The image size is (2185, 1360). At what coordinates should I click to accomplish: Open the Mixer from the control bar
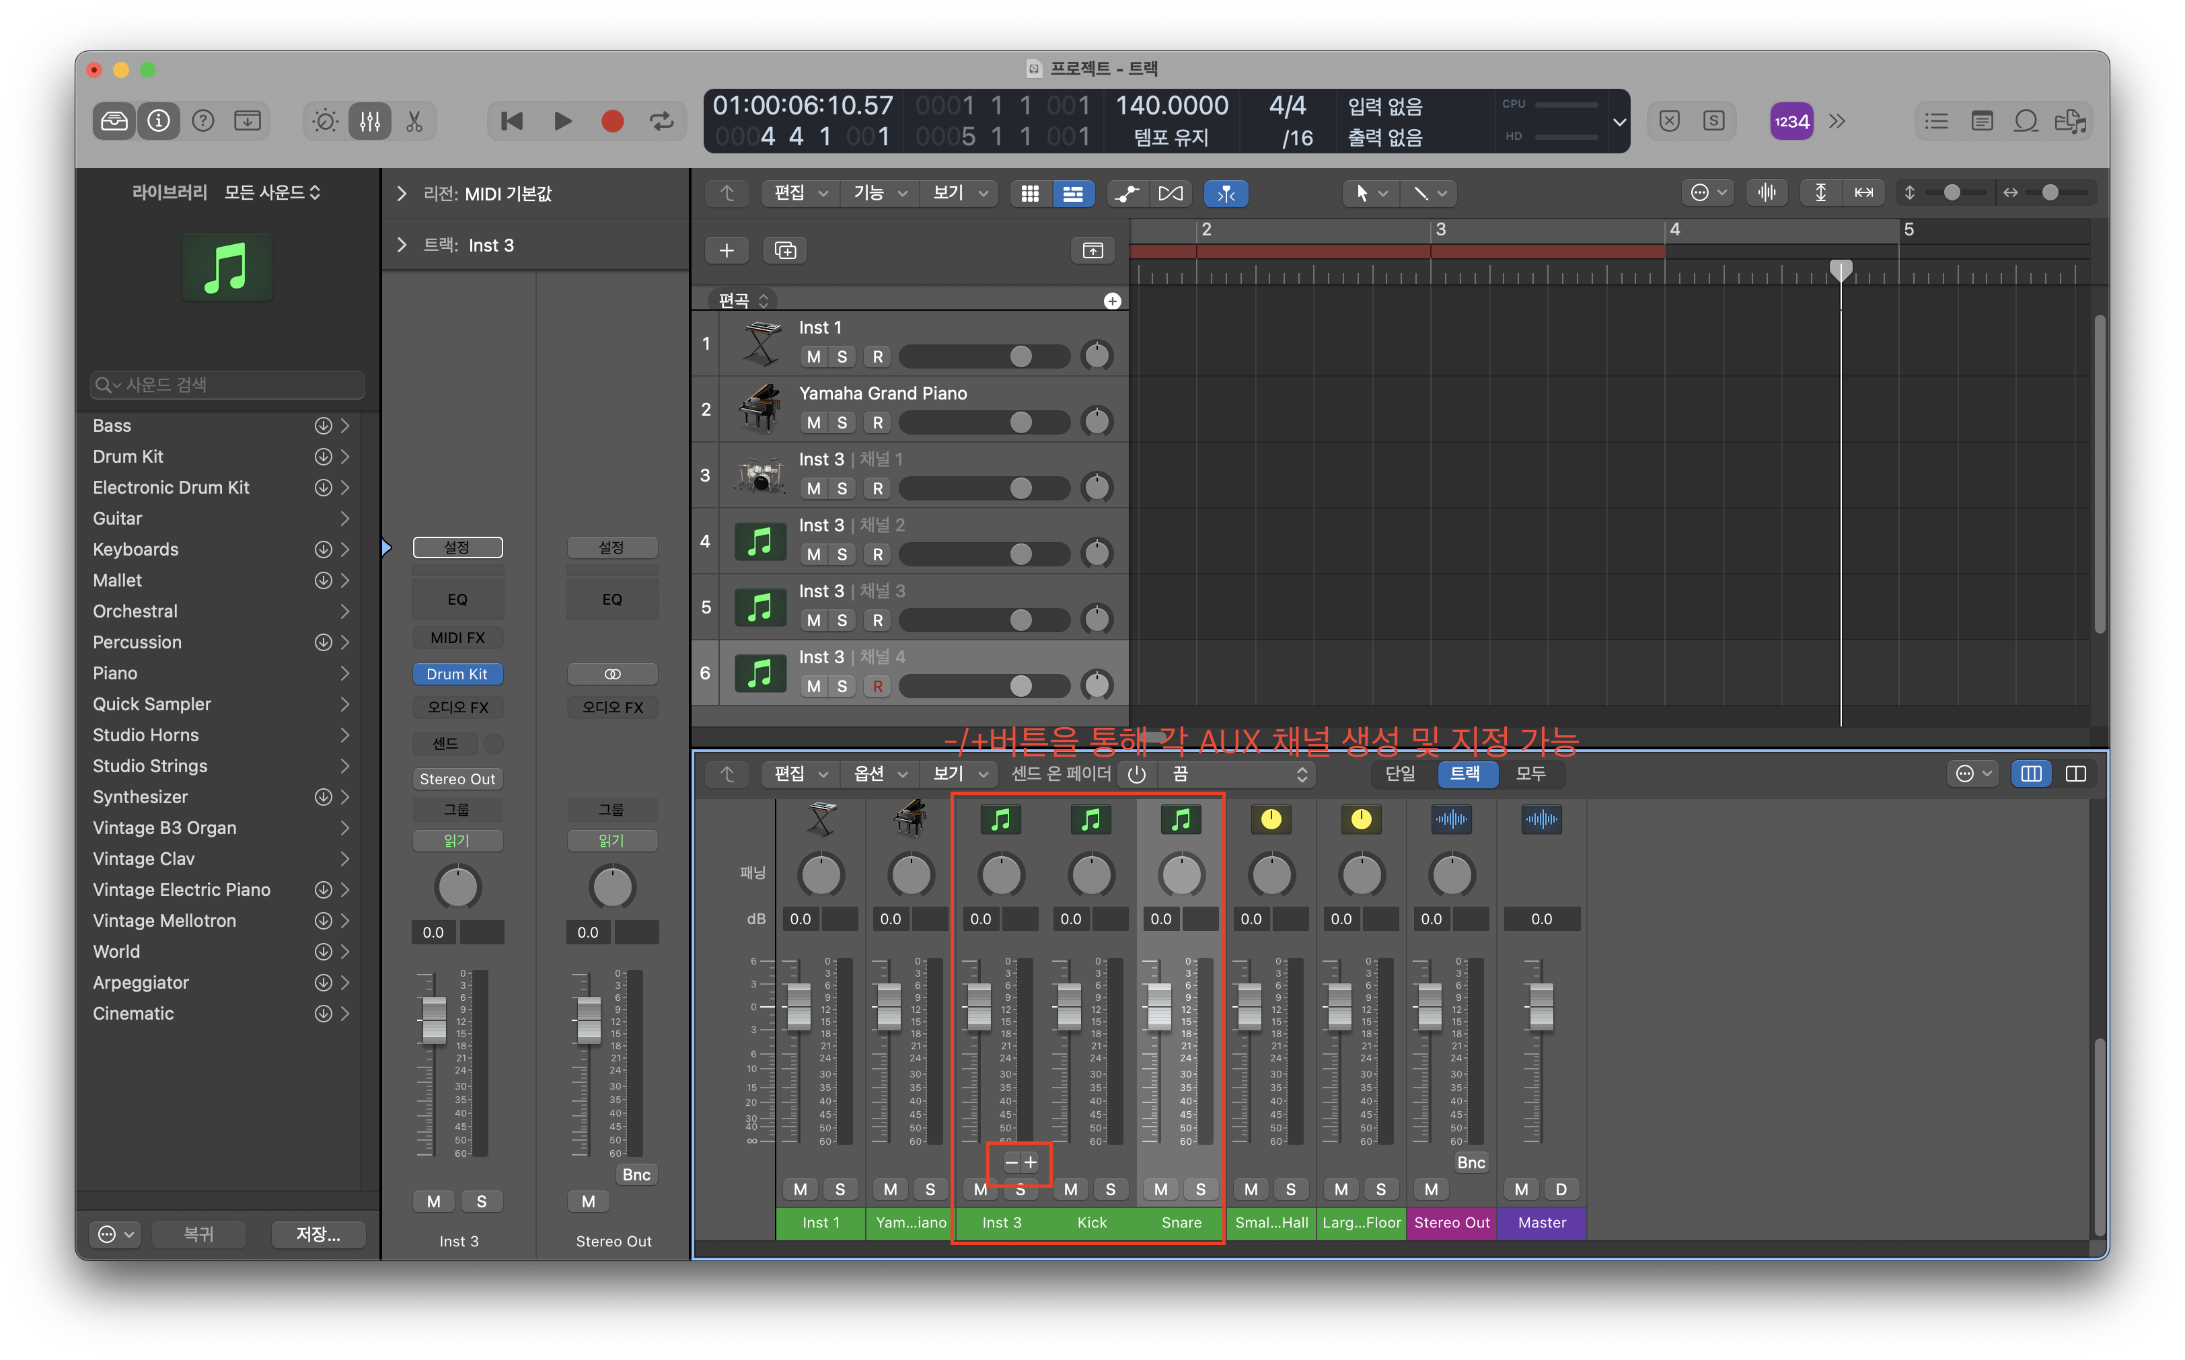pos(370,122)
